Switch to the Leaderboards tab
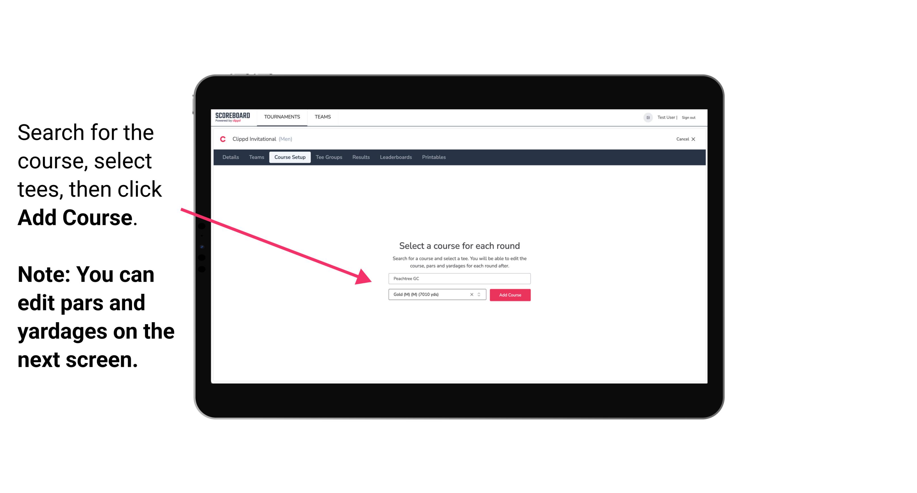Screen dimensions: 917x493 click(395, 157)
